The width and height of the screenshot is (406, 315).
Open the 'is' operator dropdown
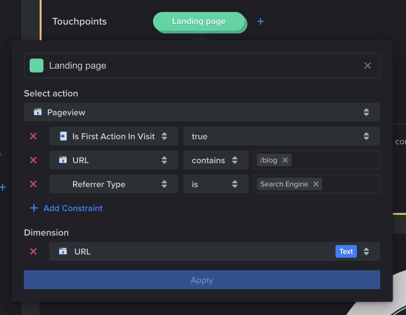coord(216,184)
